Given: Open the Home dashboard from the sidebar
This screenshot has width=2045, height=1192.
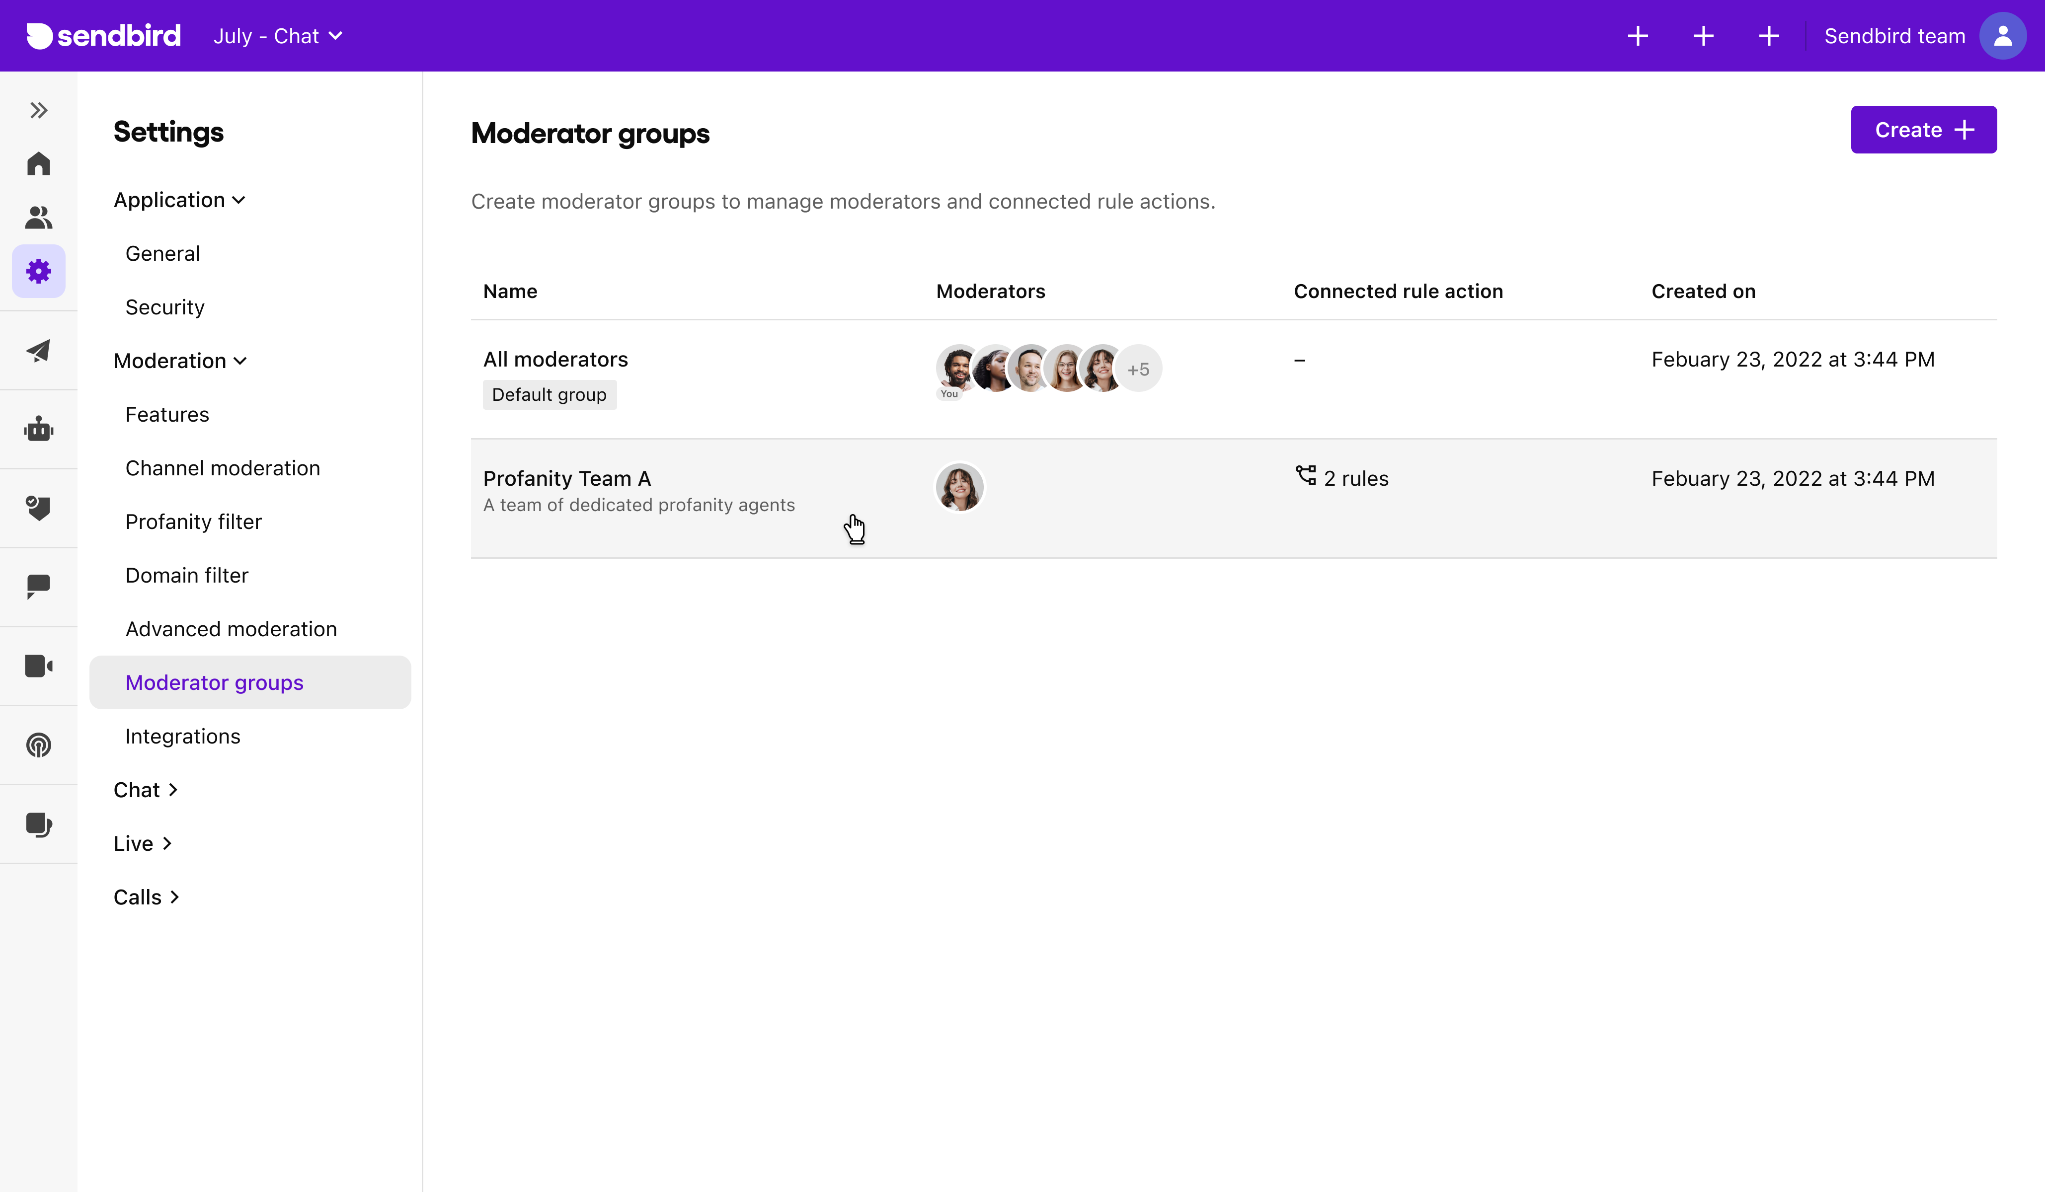Looking at the screenshot, I should (x=38, y=163).
